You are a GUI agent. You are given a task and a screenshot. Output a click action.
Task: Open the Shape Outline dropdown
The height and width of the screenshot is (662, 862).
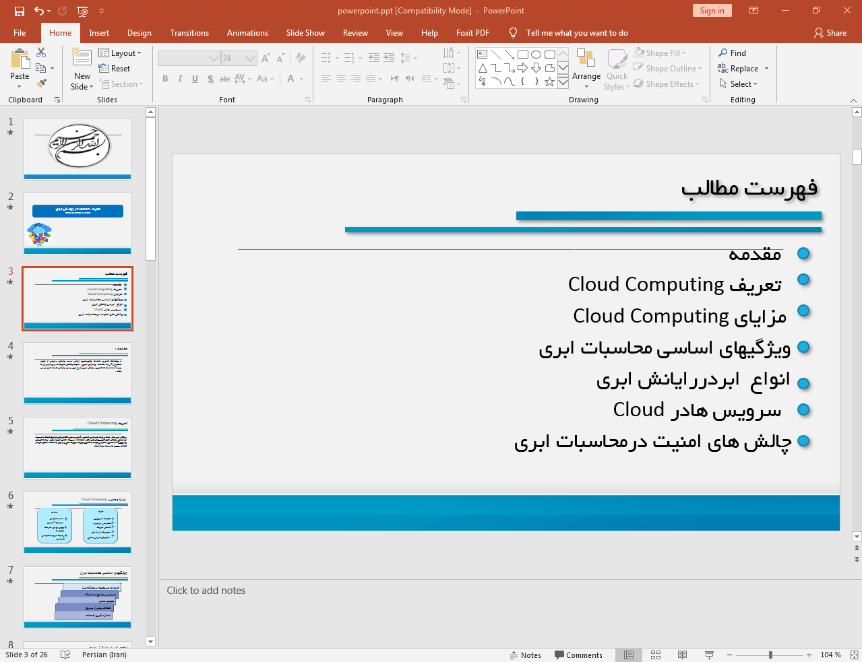(x=668, y=68)
